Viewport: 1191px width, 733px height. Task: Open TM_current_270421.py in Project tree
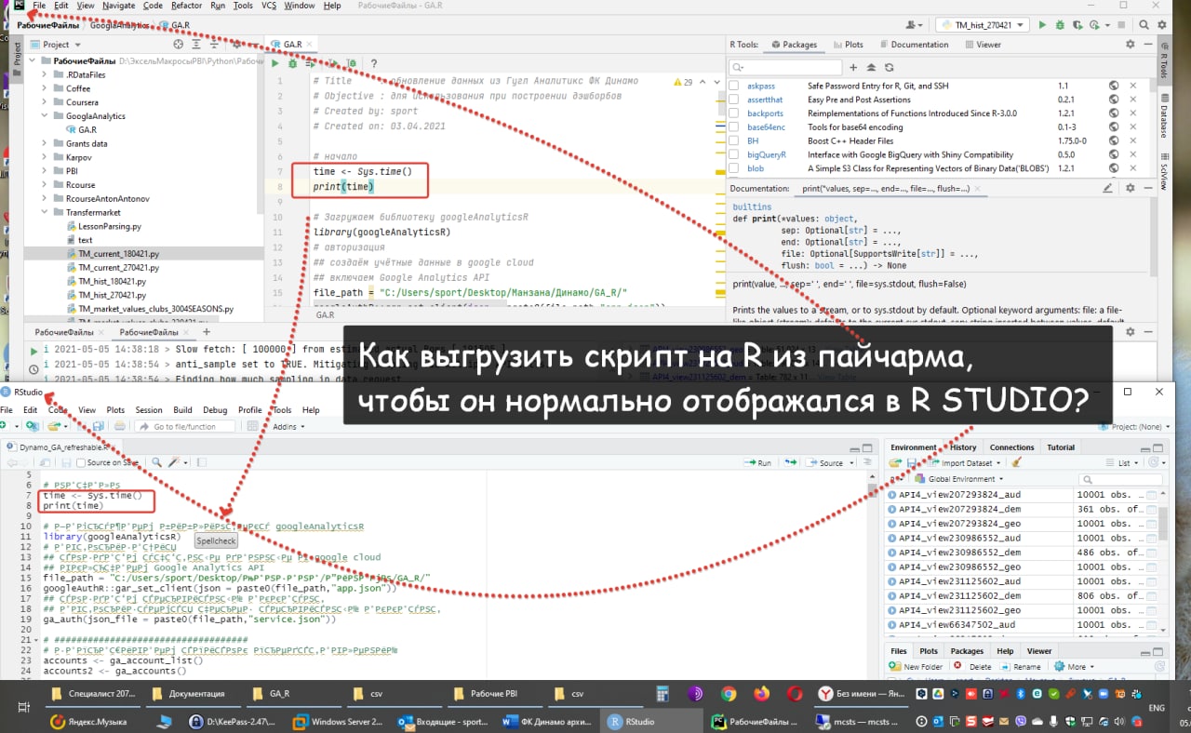pos(118,267)
